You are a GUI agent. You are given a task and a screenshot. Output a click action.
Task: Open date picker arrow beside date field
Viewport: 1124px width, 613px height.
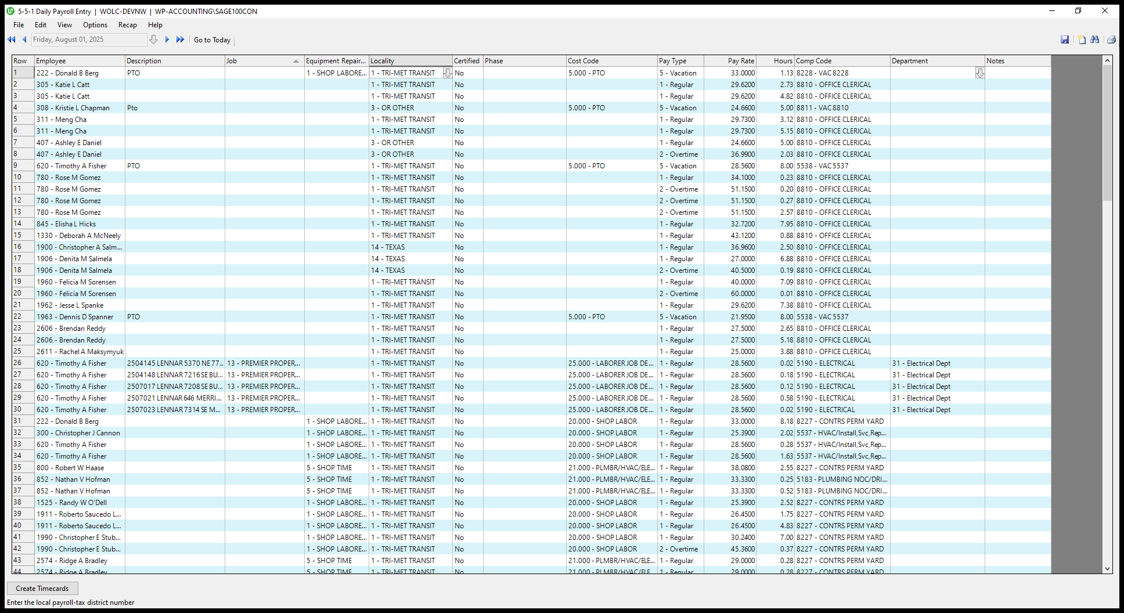[x=153, y=39]
